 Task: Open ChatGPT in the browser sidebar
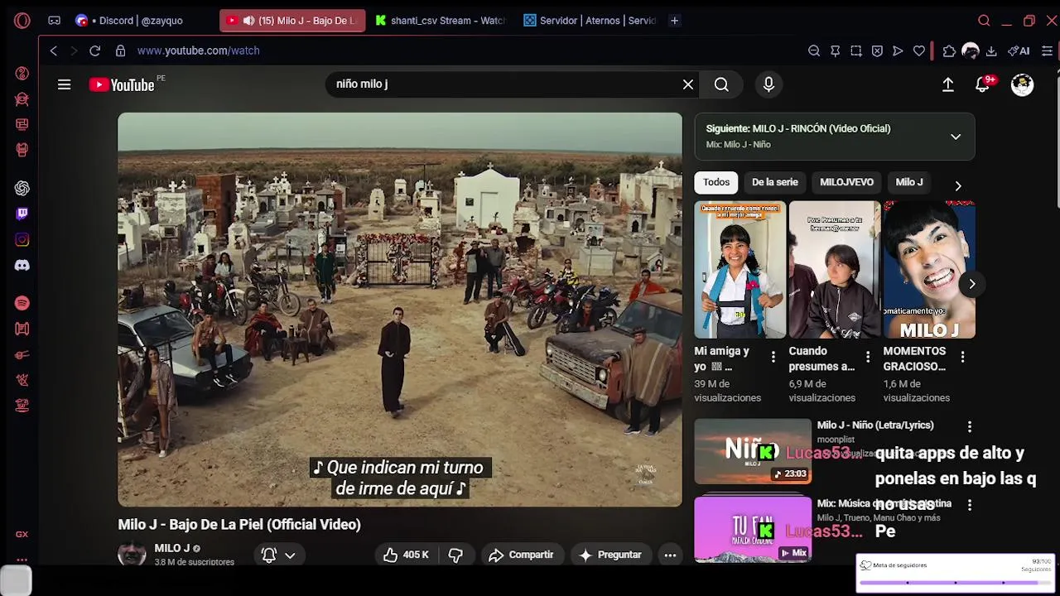point(22,188)
